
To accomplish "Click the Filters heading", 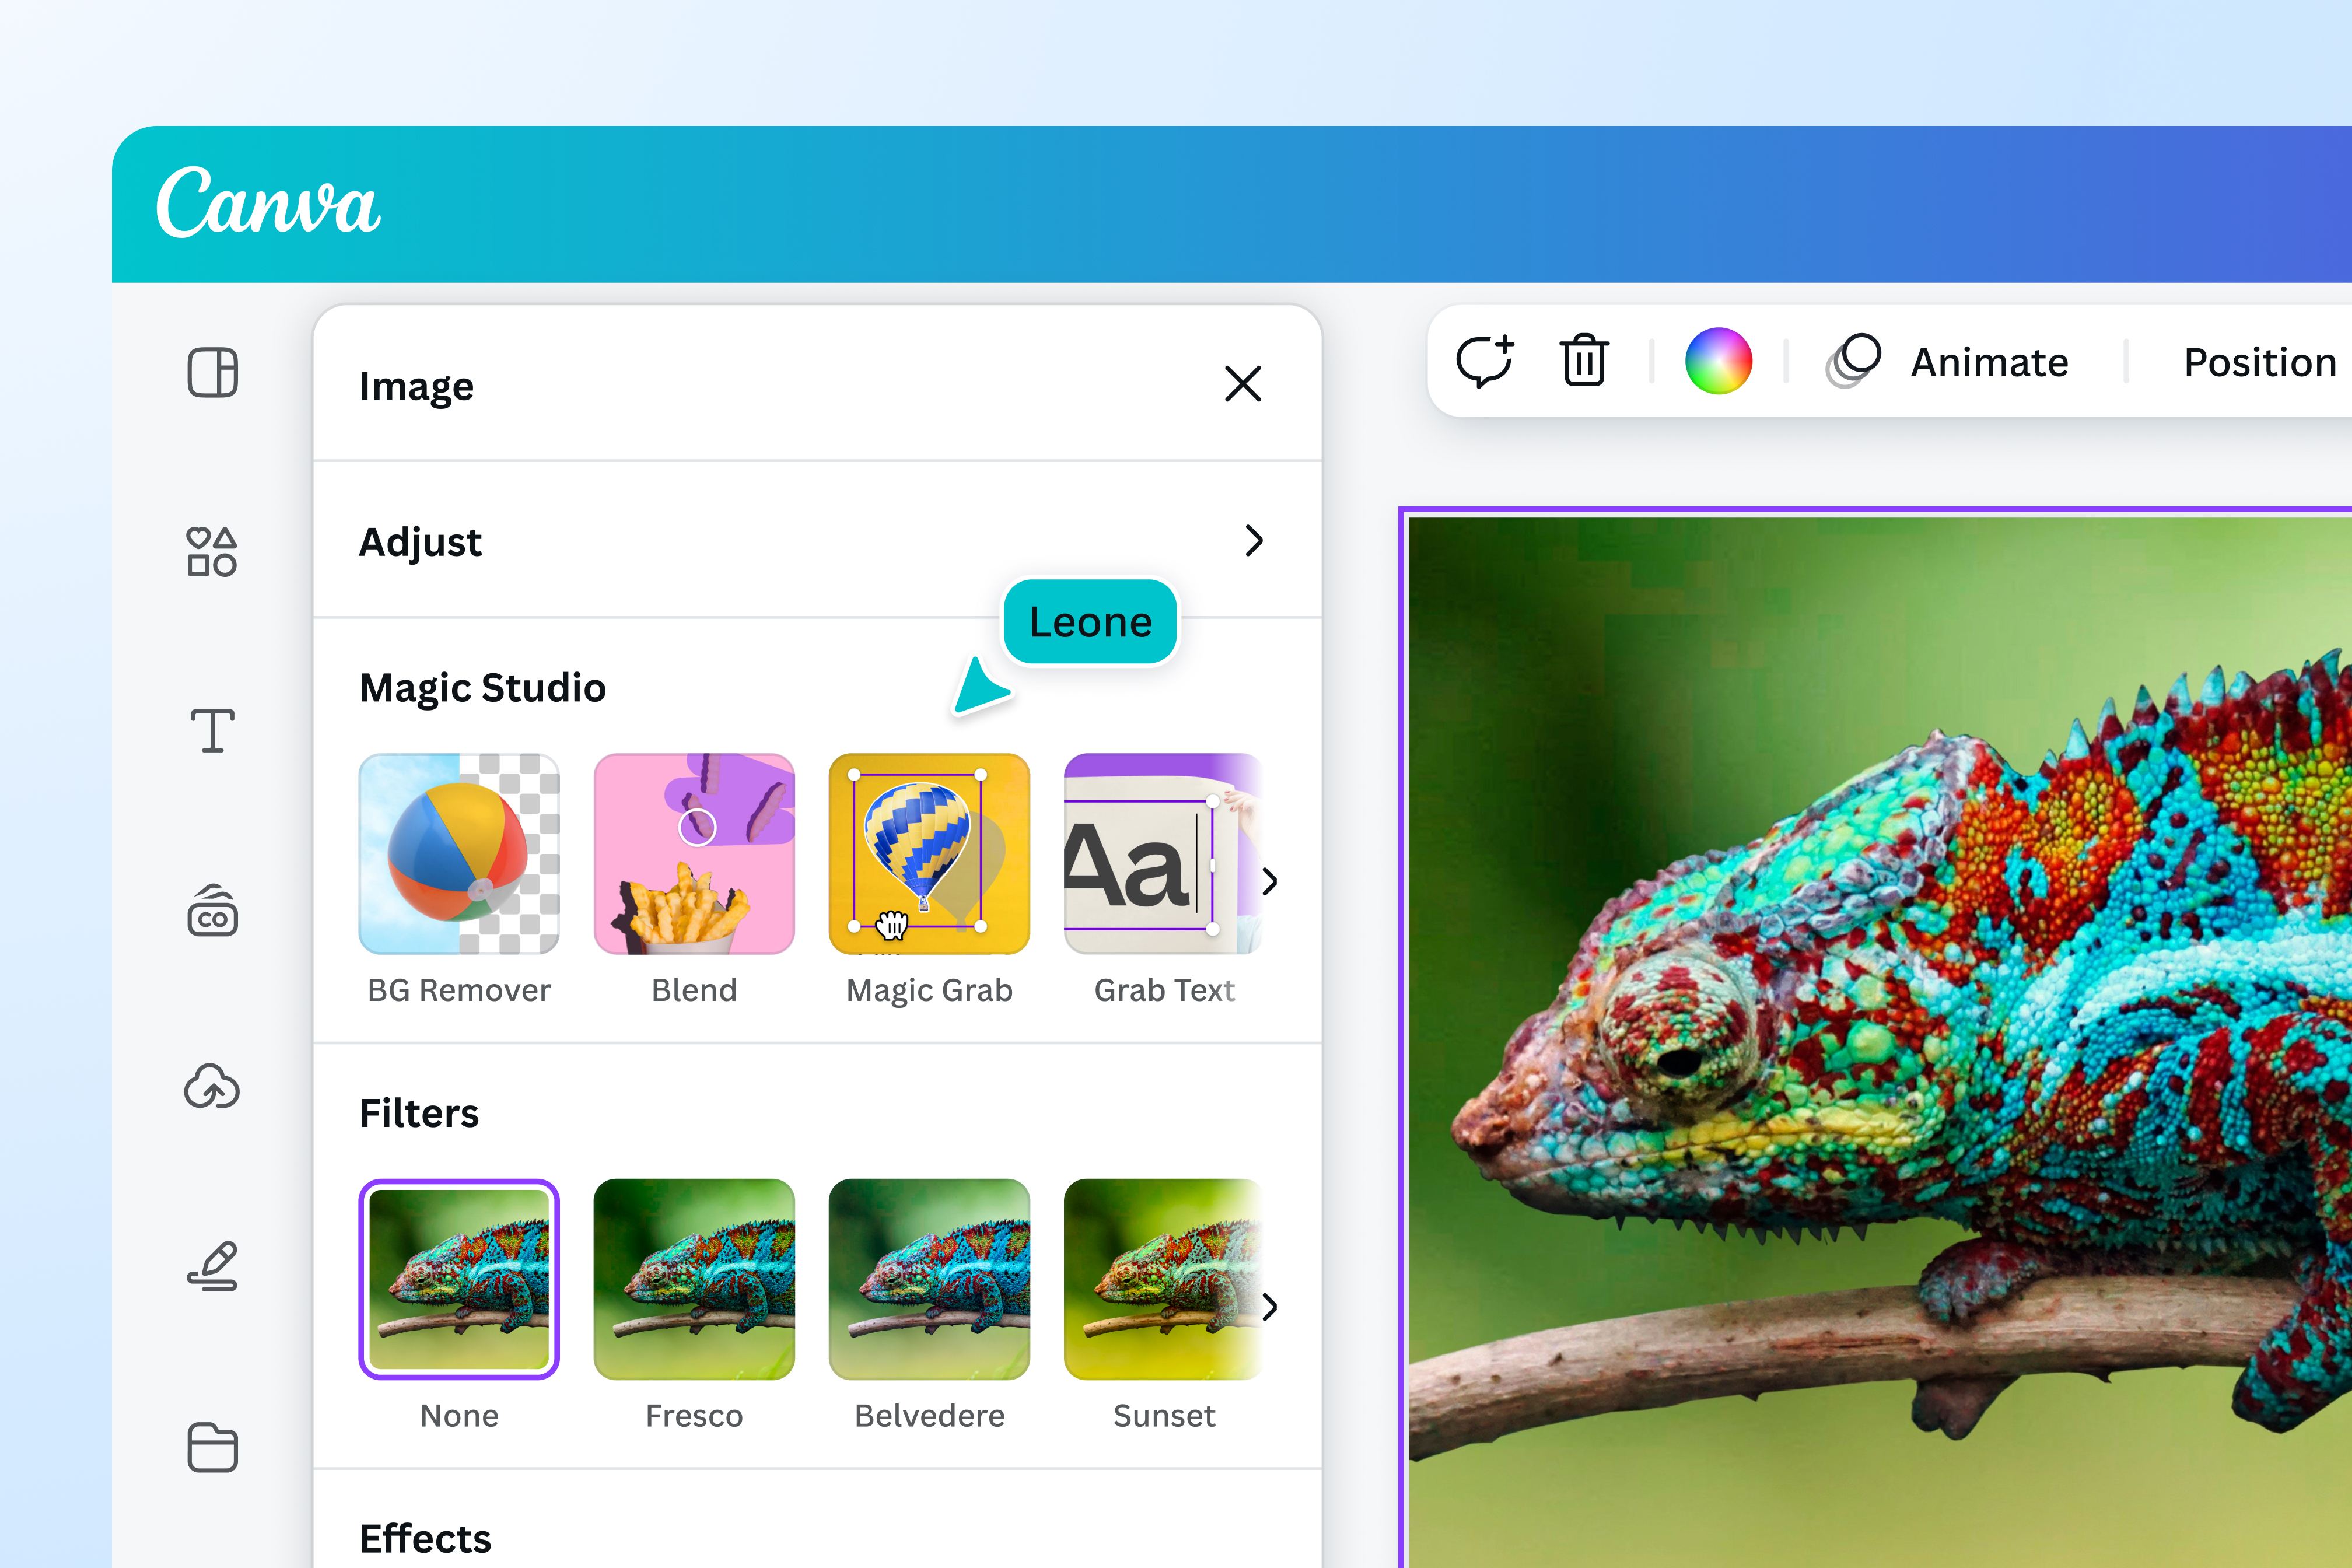I will (x=419, y=1113).
